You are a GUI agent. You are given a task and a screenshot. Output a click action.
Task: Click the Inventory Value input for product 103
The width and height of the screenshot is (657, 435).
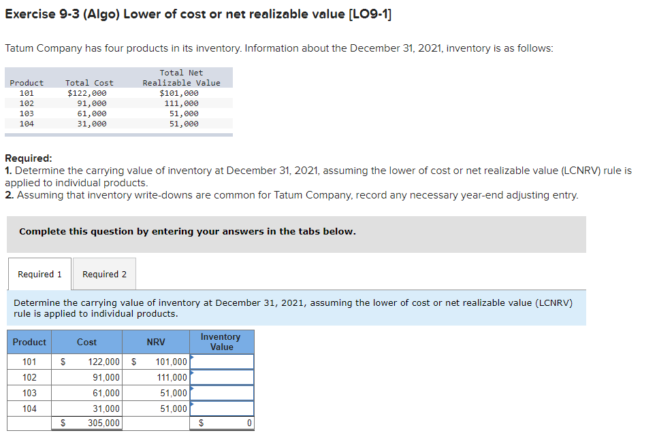point(221,393)
